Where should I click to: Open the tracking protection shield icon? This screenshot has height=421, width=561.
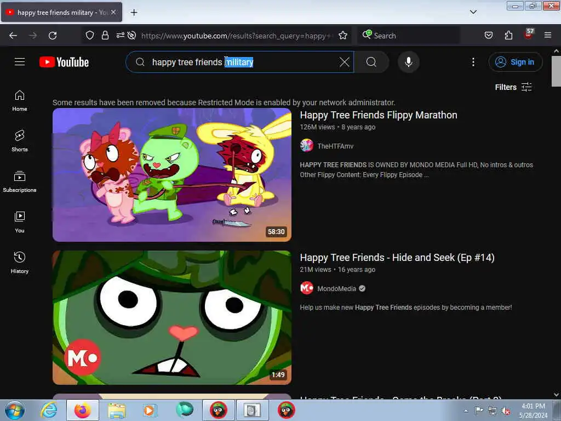90,35
